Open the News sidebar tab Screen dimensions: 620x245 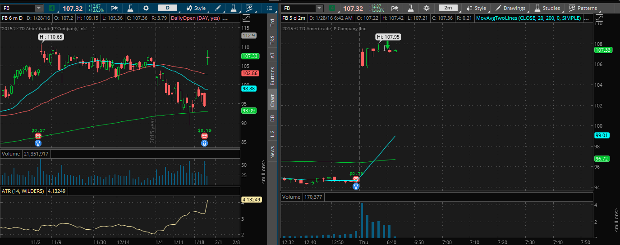click(x=272, y=151)
